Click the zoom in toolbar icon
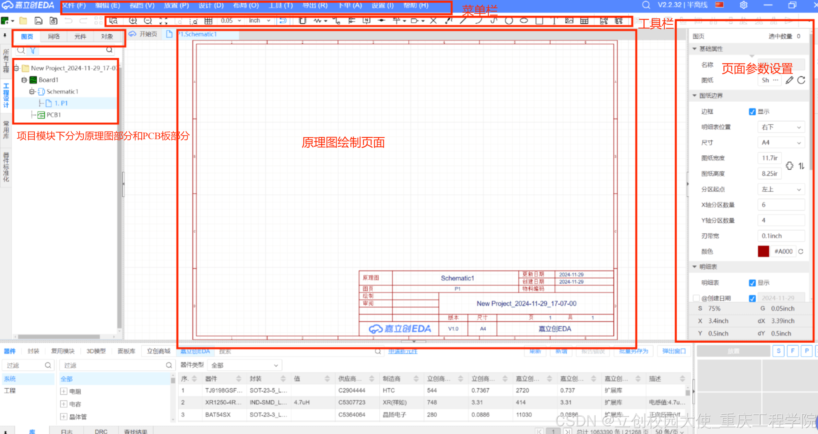This screenshot has height=434, width=818. [x=133, y=21]
